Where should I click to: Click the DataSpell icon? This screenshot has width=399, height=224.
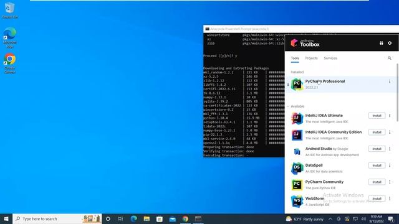click(297, 168)
